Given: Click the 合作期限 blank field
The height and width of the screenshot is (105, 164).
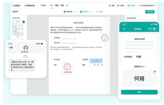Looking at the screenshot, I should pyautogui.click(x=69, y=38).
